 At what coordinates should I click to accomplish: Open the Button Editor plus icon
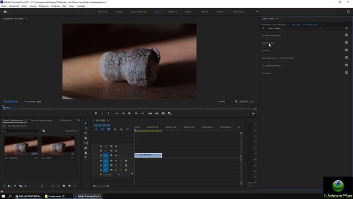click(x=253, y=113)
